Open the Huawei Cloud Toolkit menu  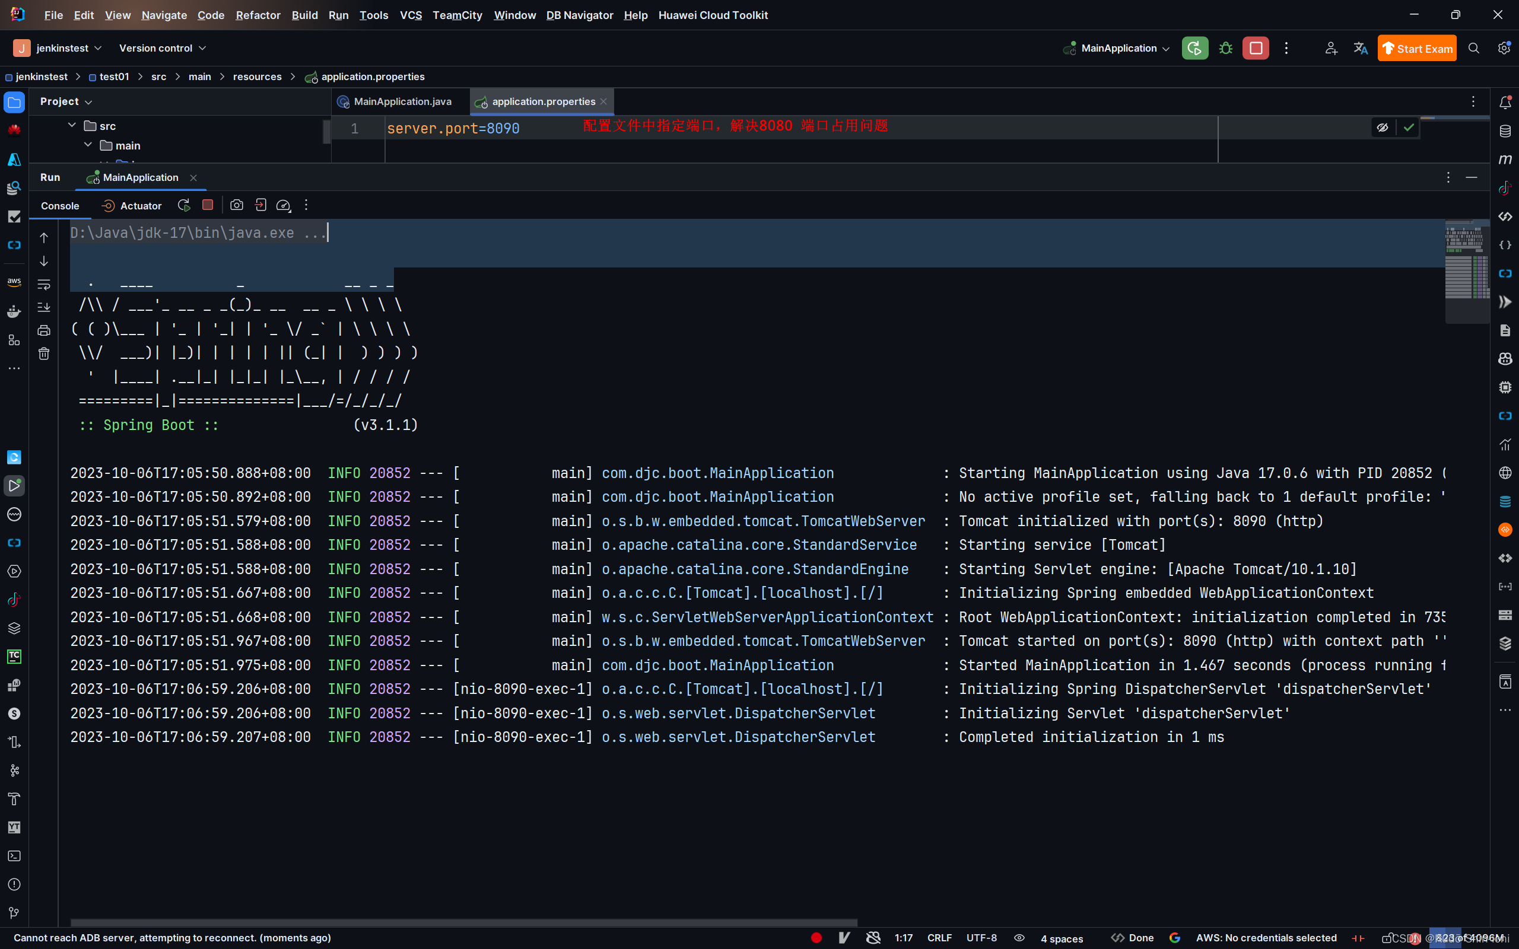(713, 15)
